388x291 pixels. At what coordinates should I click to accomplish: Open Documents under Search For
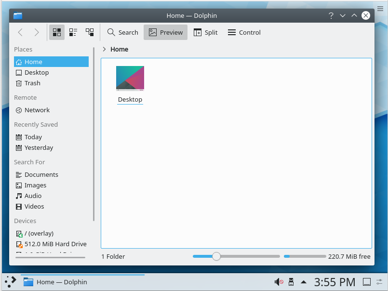(41, 174)
